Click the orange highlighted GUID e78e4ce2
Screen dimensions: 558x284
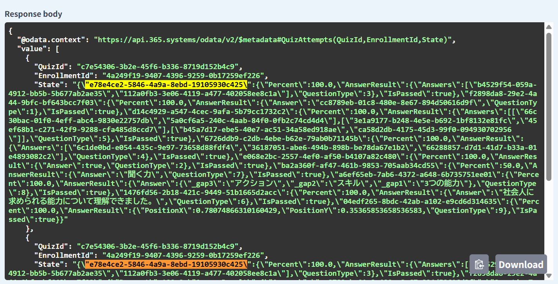[166, 264]
